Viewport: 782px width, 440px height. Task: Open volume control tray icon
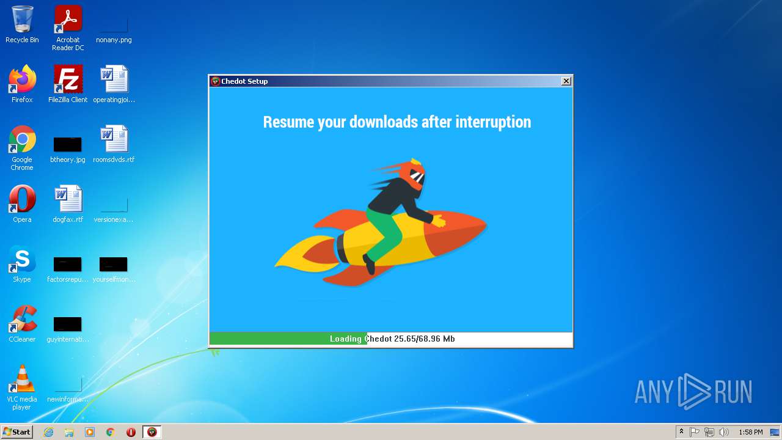724,432
